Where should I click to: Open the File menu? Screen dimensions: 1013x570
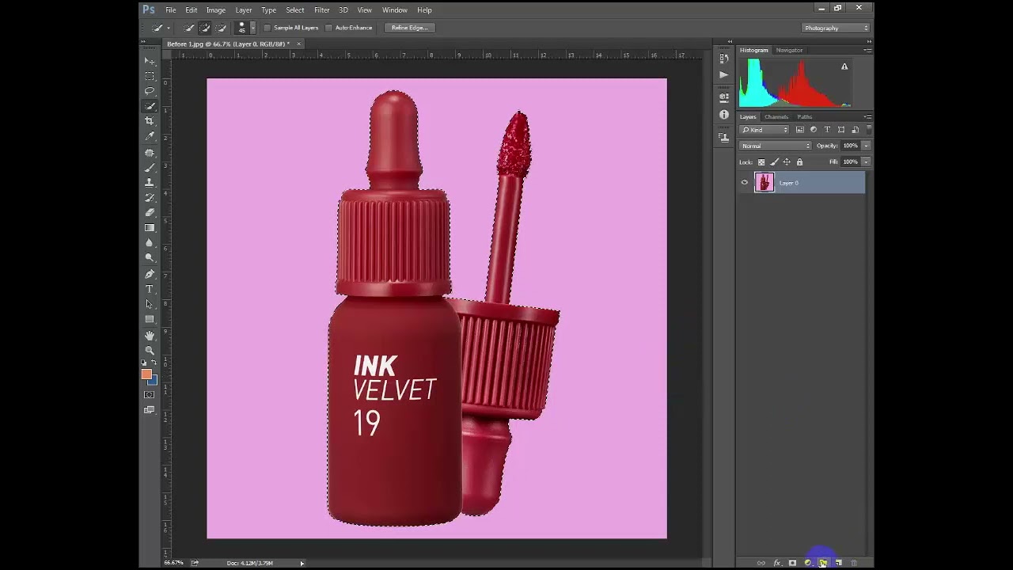pyautogui.click(x=171, y=10)
